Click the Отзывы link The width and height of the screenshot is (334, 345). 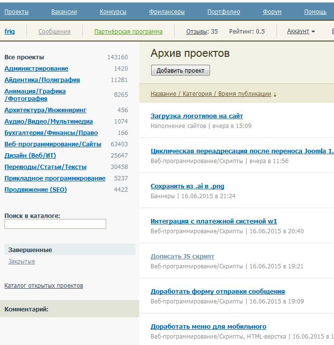[197, 32]
